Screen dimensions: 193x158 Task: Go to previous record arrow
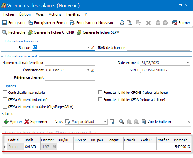(158, 23)
